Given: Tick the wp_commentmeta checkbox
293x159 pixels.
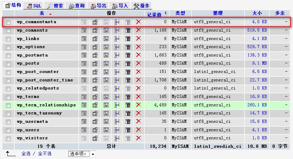Looking at the screenshot, I should [x=8, y=22].
